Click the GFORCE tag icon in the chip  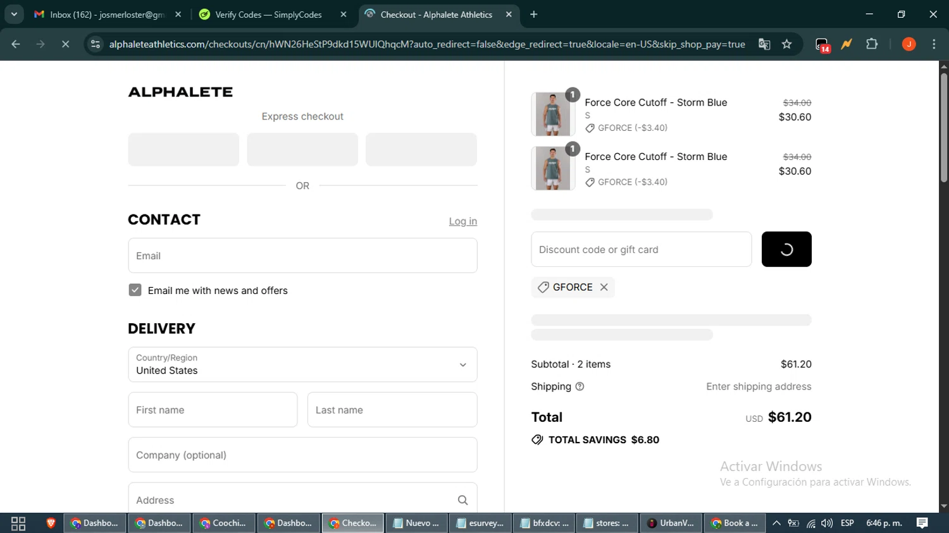click(543, 287)
